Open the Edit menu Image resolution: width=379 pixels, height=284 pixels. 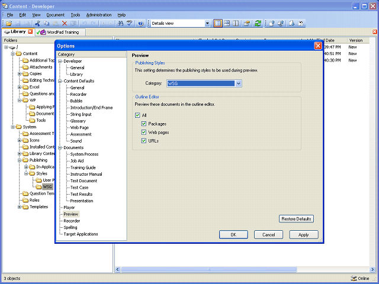[x=23, y=15]
